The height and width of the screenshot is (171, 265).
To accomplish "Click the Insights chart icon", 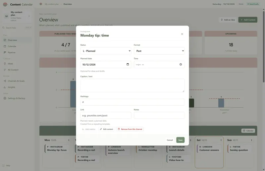I will [5, 87].
